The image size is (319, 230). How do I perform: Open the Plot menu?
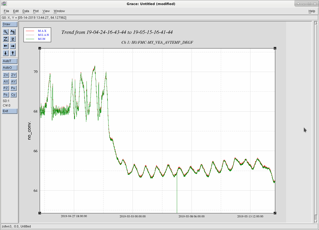(x=36, y=11)
